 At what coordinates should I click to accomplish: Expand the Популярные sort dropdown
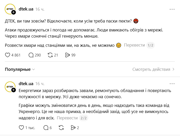[x=20, y=69]
